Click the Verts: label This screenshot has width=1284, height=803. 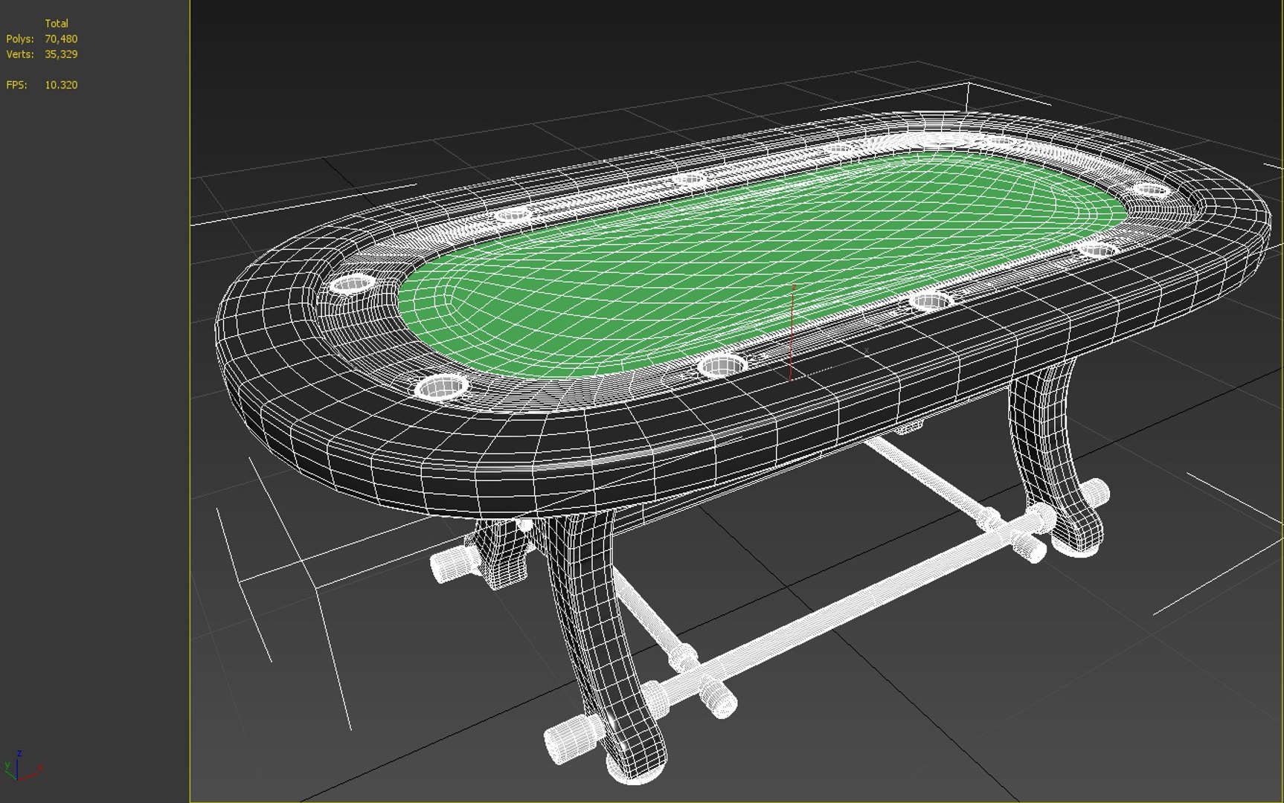click(20, 54)
